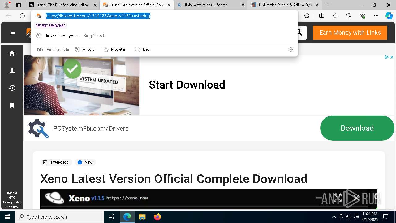
Task: Open Copilot sidebar icon
Action: pyautogui.click(x=389, y=16)
